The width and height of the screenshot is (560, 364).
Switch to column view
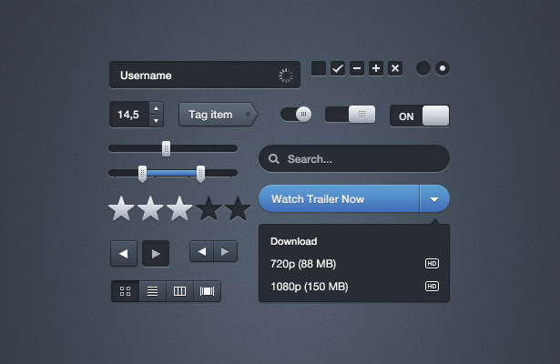point(179,291)
